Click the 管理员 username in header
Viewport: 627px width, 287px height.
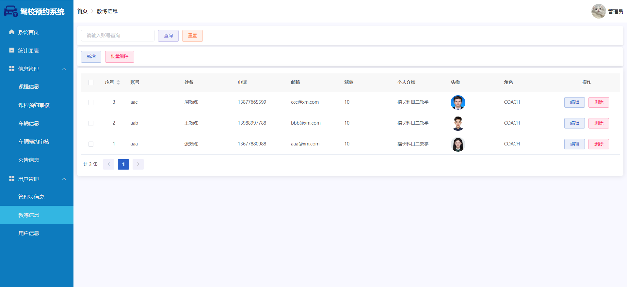615,12
